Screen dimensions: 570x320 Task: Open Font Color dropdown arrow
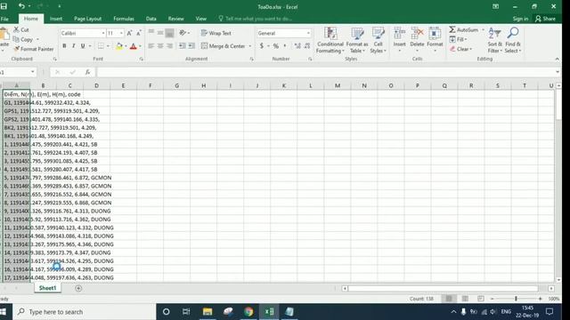click(140, 46)
